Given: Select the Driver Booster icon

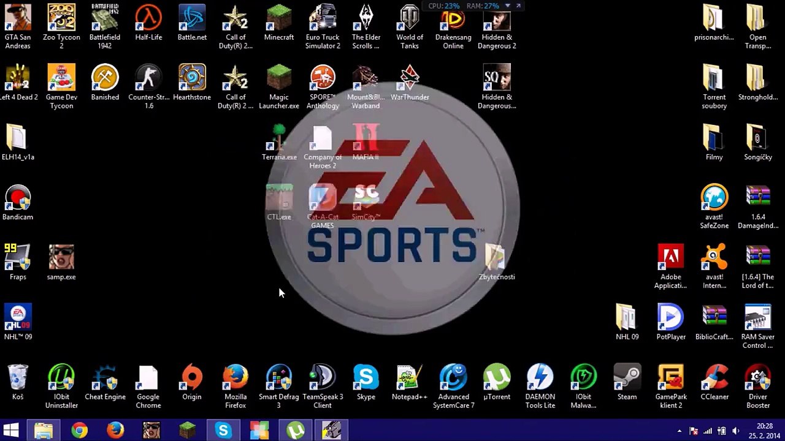Looking at the screenshot, I should [758, 386].
